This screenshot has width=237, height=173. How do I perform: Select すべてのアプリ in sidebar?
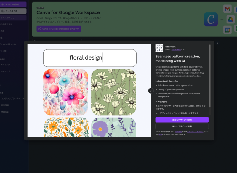[13, 18]
